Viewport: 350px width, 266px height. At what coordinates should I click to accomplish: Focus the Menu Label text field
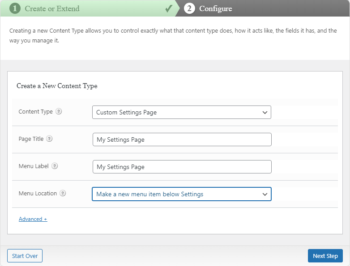182,167
